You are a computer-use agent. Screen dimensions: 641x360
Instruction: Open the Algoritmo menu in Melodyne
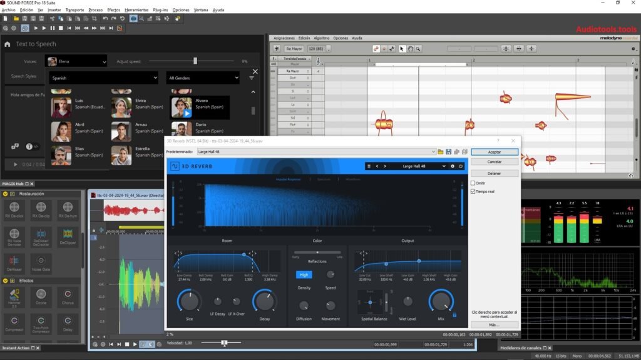click(x=323, y=39)
